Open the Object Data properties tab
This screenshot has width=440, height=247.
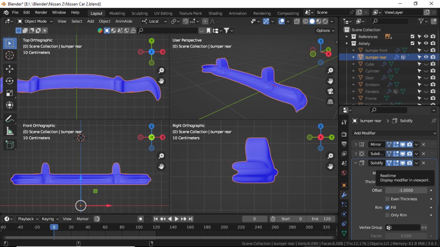click(x=344, y=233)
